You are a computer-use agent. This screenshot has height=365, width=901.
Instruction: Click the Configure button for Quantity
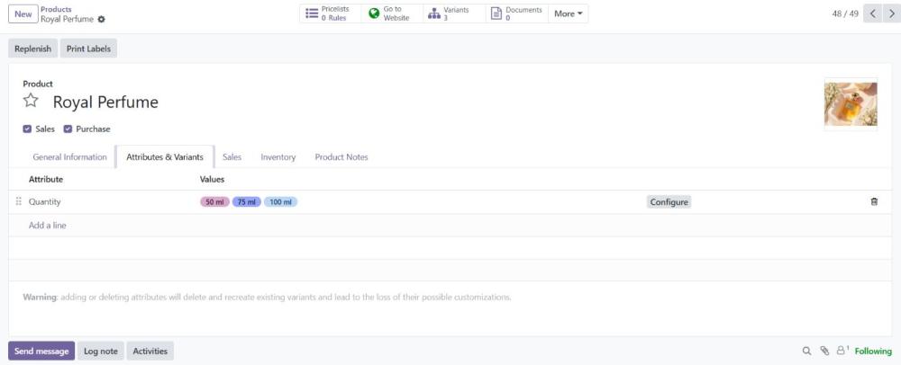(669, 201)
